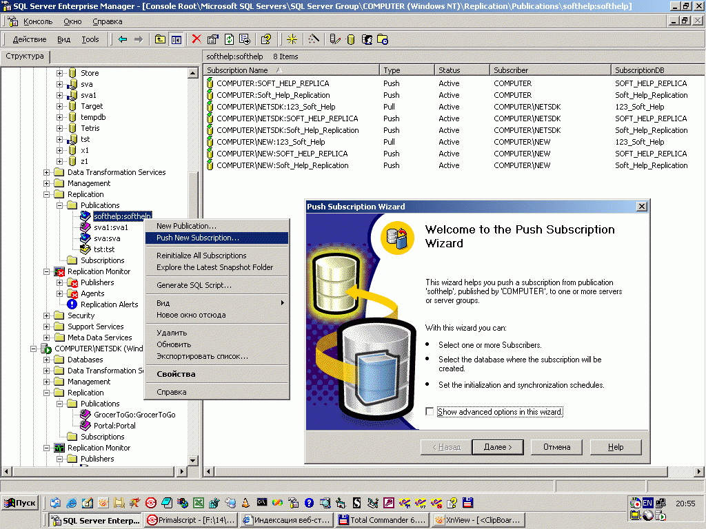Viewport: 706px width, 529px height.
Task: Click the Portal:Portal publication icon
Action: (x=85, y=426)
